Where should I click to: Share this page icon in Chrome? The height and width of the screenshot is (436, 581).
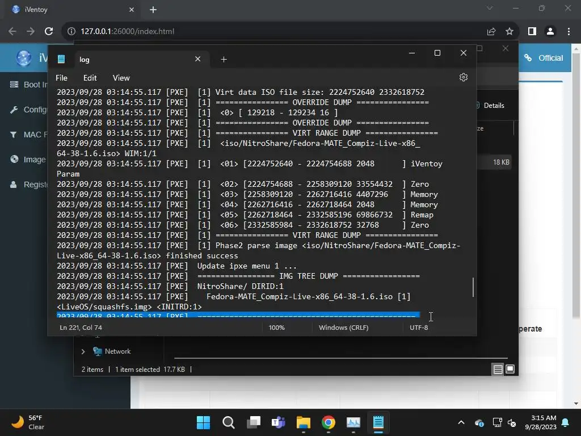click(491, 32)
